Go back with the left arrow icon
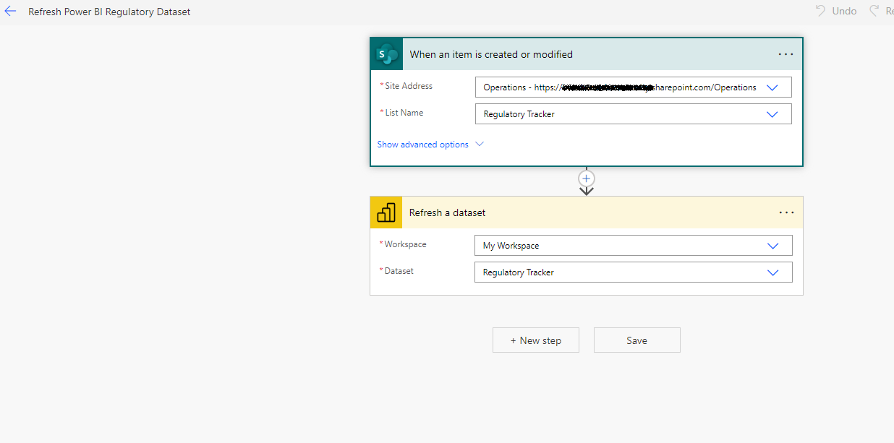 pos(10,12)
